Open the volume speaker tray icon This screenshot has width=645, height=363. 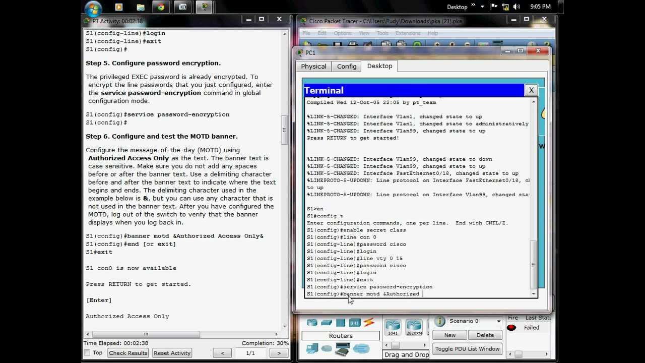coord(517,7)
